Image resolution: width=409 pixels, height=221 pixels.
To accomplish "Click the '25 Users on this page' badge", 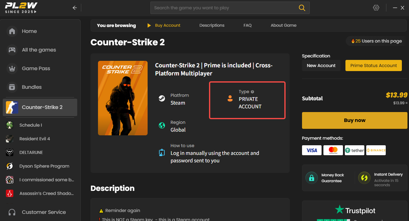I will (x=376, y=41).
